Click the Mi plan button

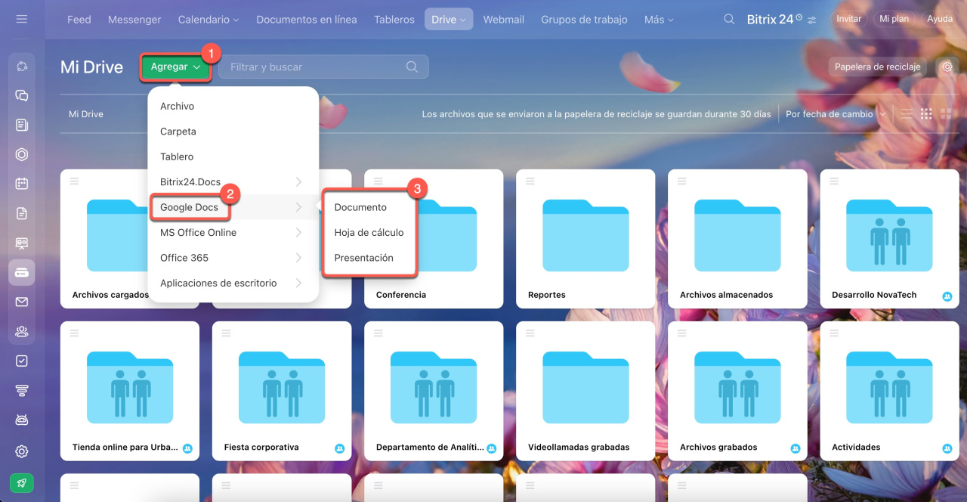(894, 19)
